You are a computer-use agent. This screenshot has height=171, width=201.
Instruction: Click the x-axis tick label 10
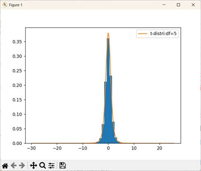(x=134, y=148)
